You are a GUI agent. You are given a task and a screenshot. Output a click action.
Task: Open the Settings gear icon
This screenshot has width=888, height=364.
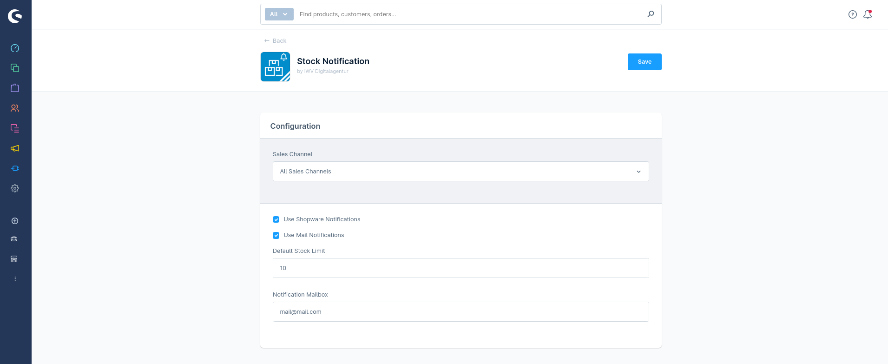15,188
